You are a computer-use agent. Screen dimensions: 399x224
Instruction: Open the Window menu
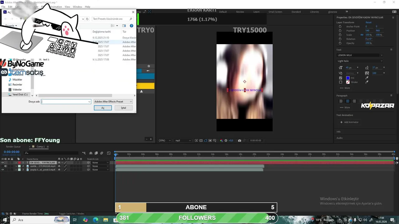click(77, 7)
